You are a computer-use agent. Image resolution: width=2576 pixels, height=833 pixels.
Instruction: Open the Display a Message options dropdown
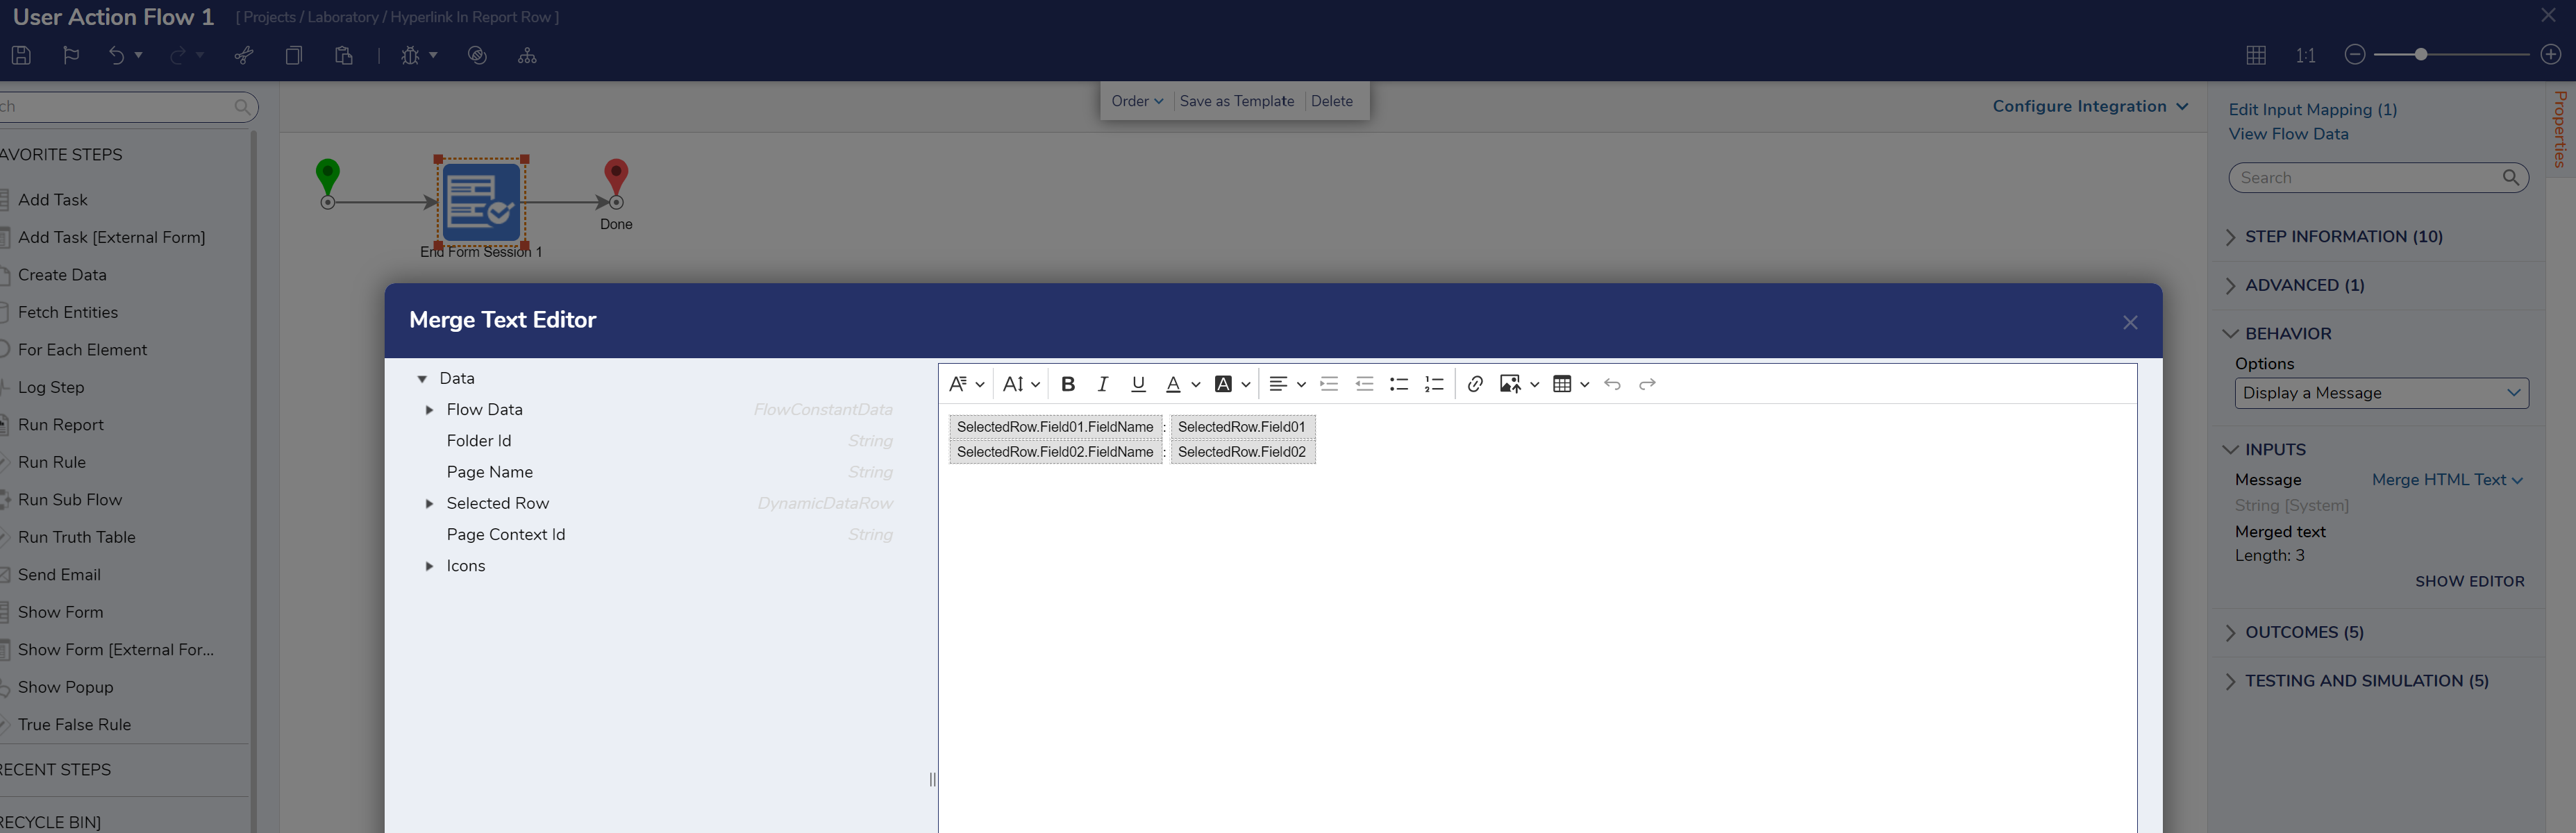[2381, 393]
